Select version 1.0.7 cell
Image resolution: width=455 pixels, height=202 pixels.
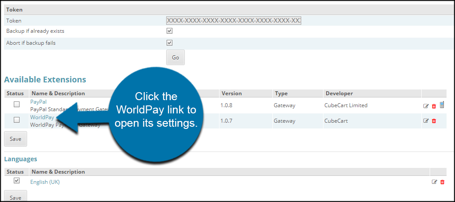point(227,120)
